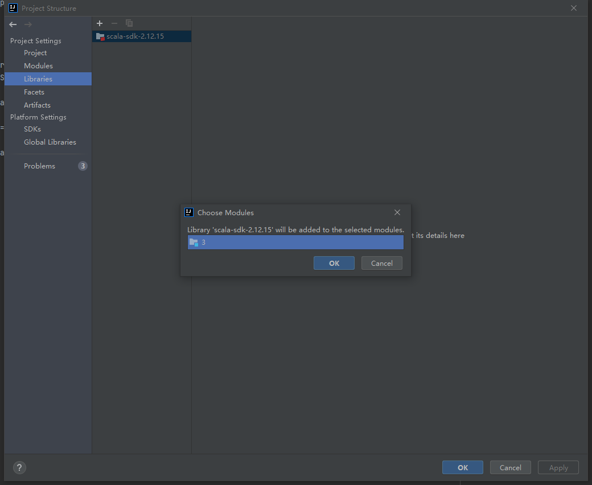Open Artifacts settings page
The image size is (592, 485).
(37, 105)
